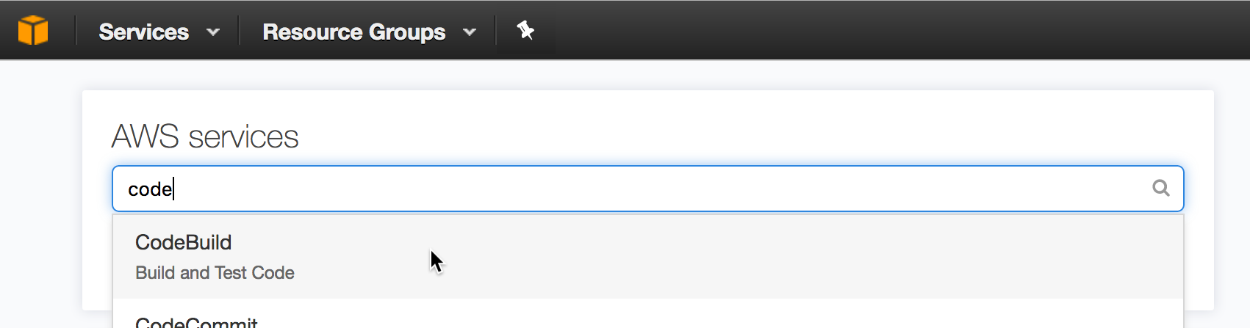1250x328 pixels.
Task: Click white card area beside heading
Action: coord(735,132)
